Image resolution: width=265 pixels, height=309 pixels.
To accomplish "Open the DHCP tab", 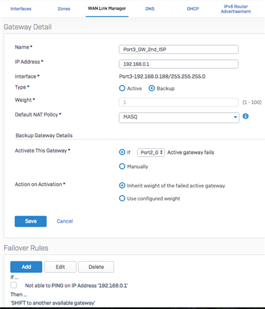I will click(x=193, y=9).
